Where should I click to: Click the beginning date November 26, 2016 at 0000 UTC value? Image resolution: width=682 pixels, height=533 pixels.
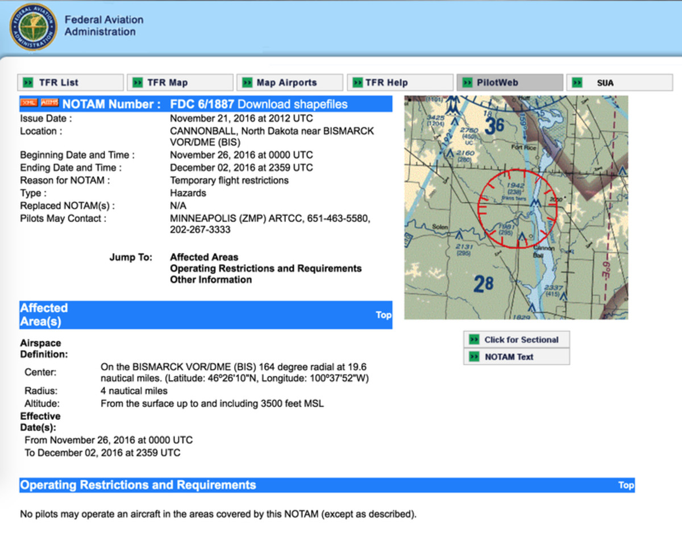[x=242, y=155]
